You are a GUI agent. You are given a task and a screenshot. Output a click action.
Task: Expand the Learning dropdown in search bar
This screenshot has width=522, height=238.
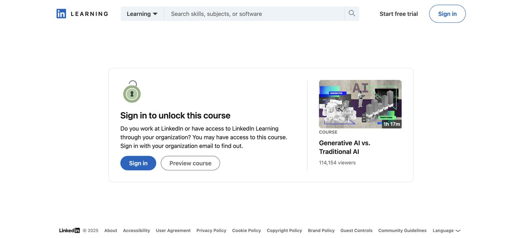(x=142, y=14)
